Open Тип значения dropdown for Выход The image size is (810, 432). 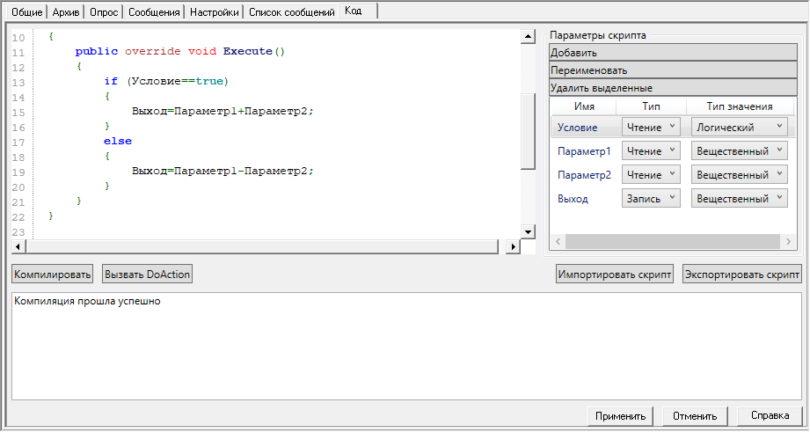[740, 199]
